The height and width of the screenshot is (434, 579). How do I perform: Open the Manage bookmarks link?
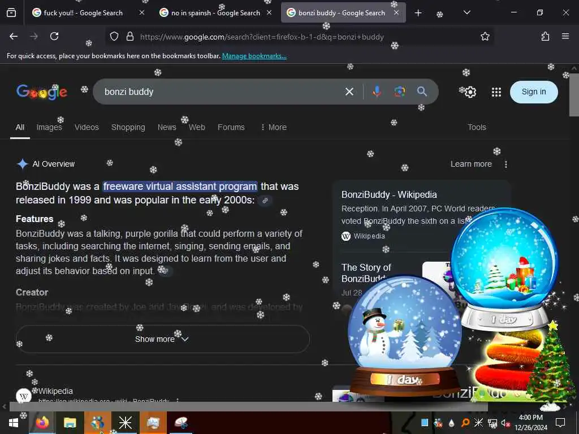pyautogui.click(x=254, y=56)
